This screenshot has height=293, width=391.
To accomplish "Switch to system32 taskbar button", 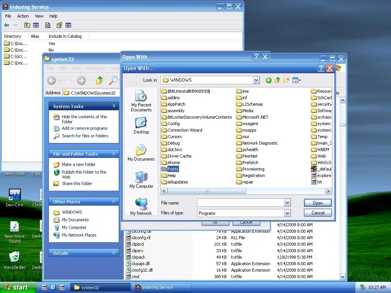I will 100,288.
